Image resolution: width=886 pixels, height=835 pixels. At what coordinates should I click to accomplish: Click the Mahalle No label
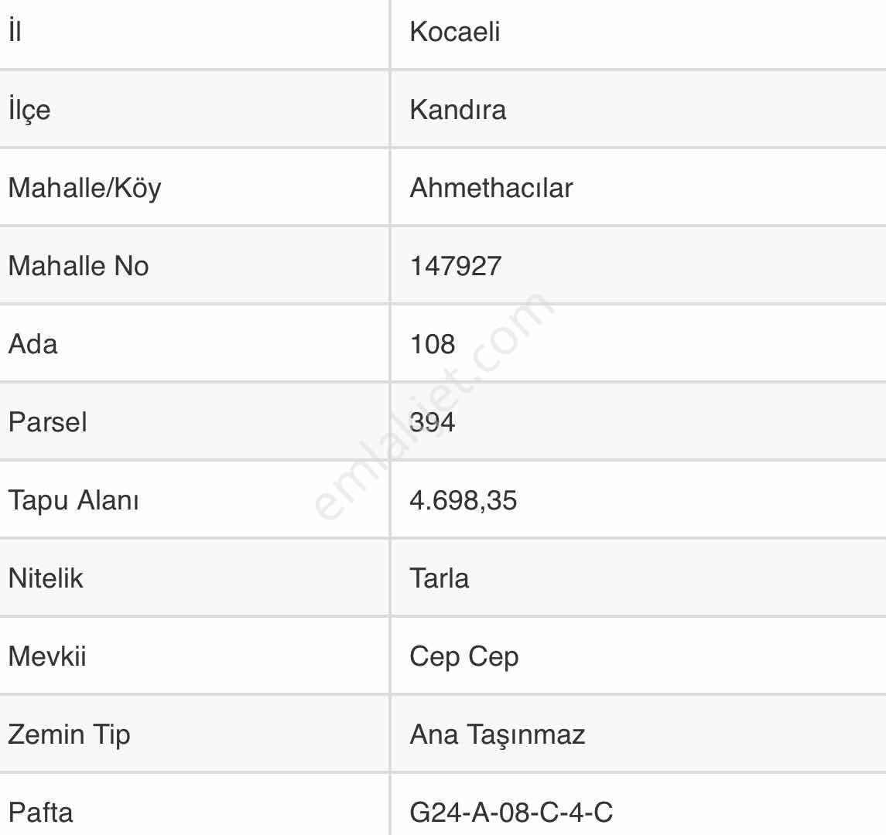(x=79, y=266)
